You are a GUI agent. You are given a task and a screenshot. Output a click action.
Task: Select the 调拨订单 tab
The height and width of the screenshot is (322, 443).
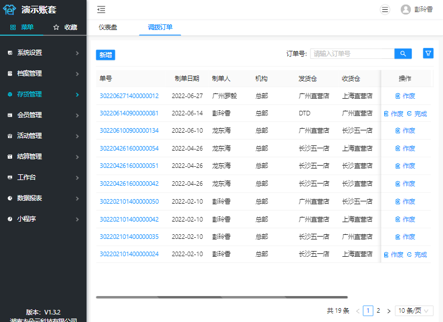160,27
